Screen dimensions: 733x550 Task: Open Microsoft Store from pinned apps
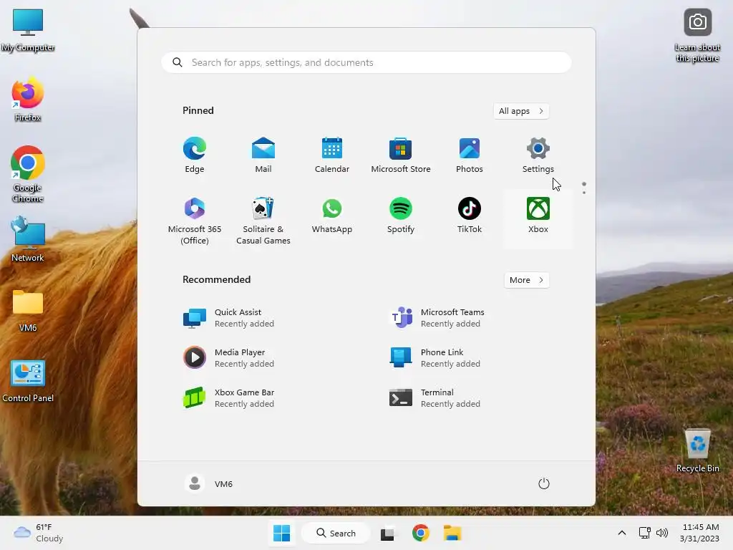coord(401,155)
